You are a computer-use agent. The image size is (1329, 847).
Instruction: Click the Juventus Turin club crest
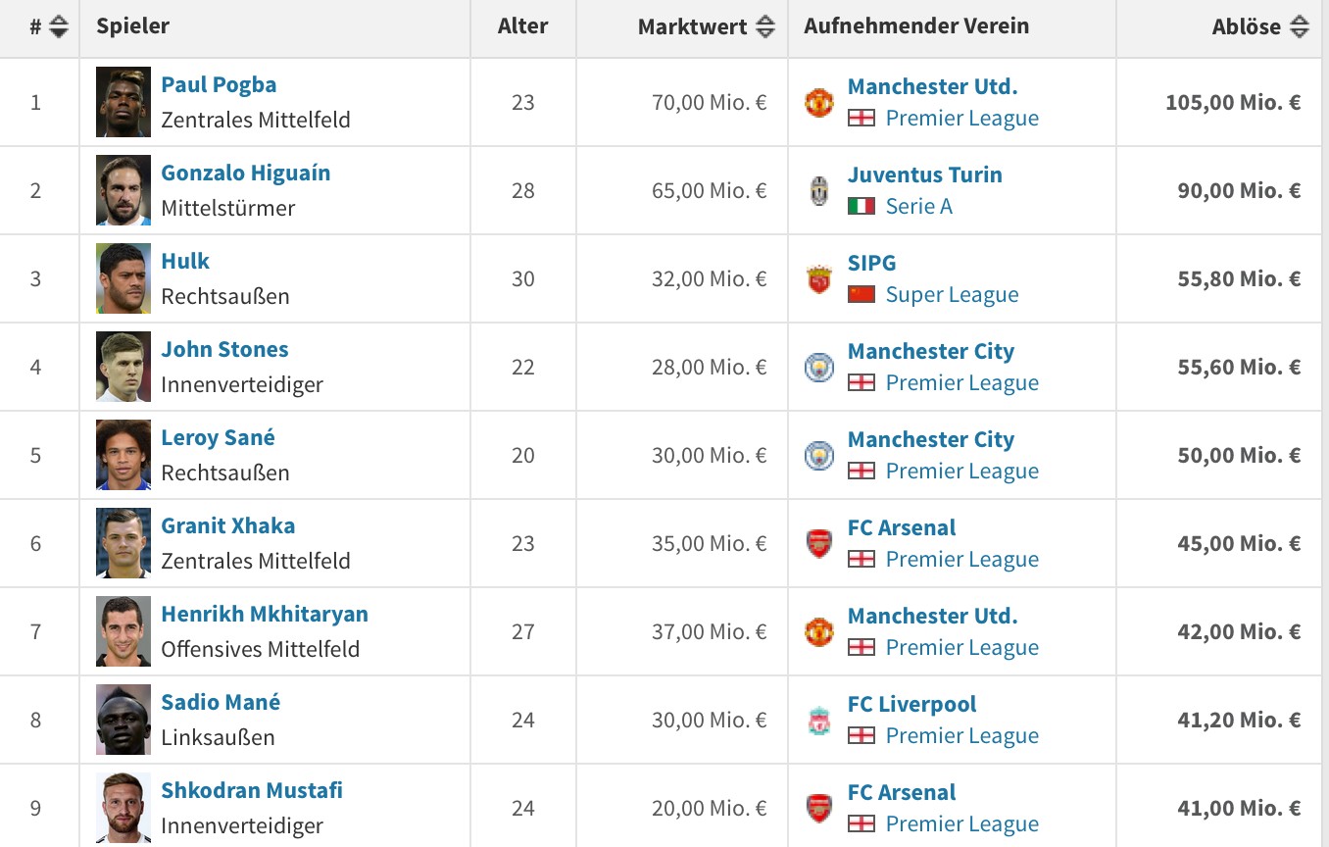[818, 191]
